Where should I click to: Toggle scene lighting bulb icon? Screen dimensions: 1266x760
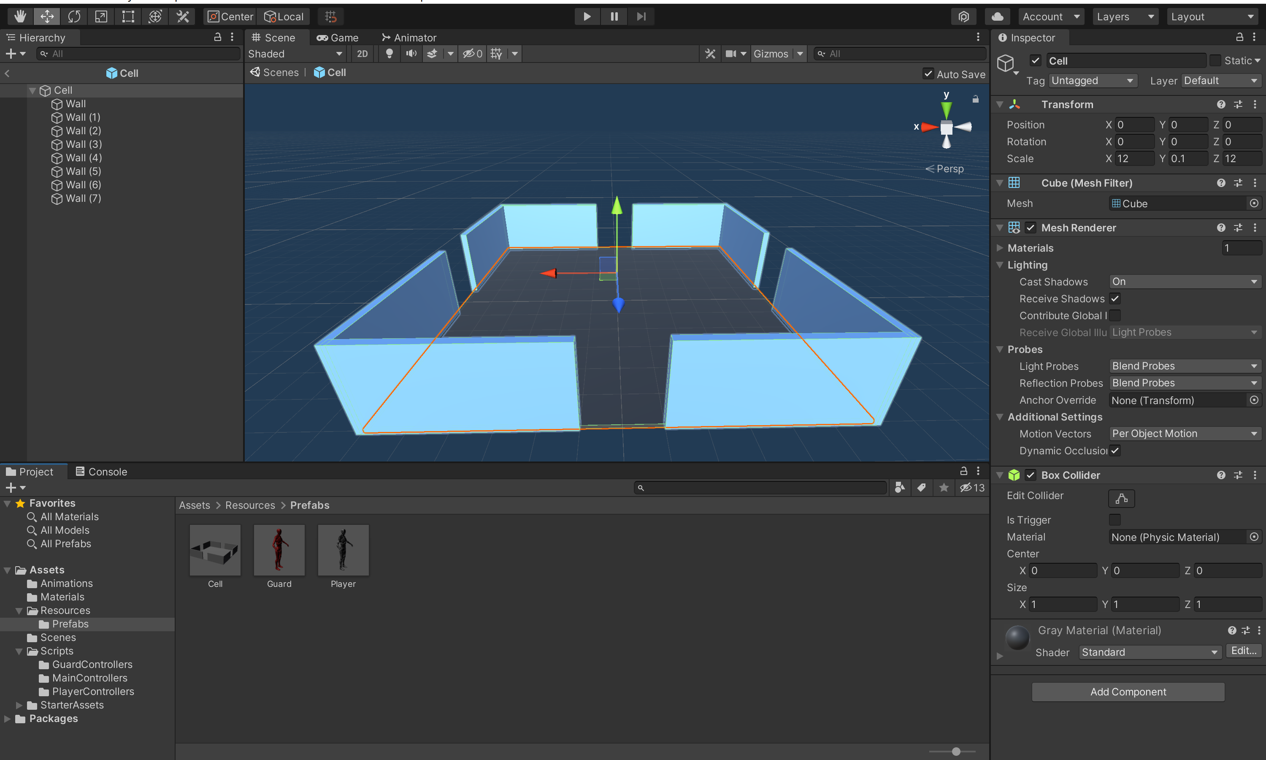pyautogui.click(x=390, y=53)
